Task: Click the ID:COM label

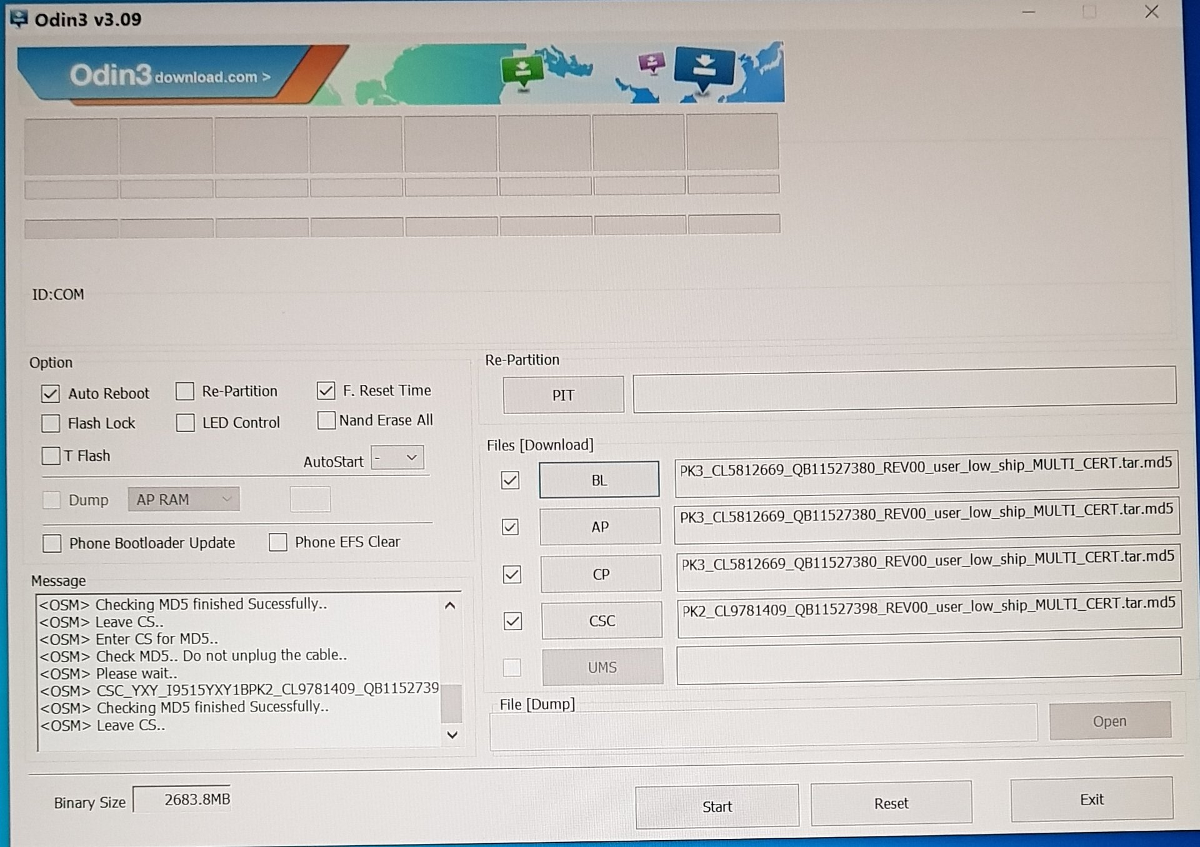Action: [x=58, y=294]
